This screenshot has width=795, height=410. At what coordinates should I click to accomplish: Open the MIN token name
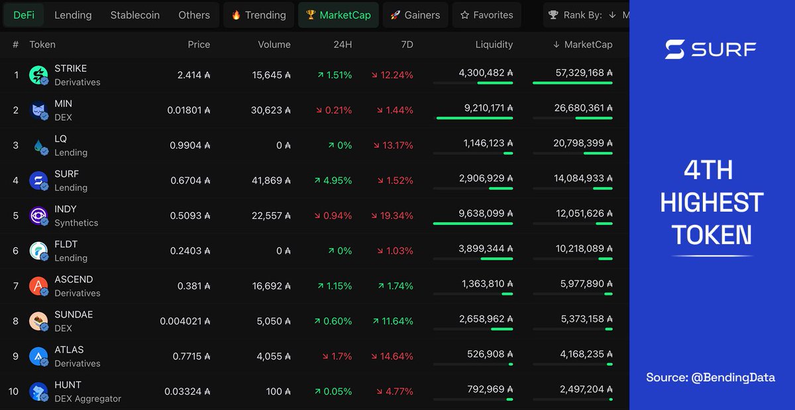(63, 104)
